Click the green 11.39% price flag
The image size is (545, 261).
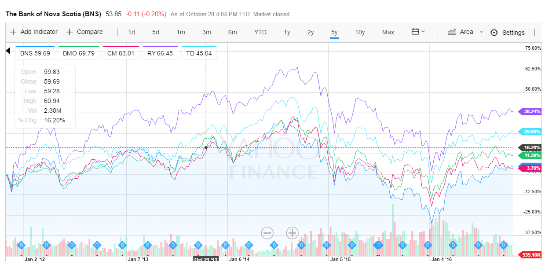[x=530, y=155]
